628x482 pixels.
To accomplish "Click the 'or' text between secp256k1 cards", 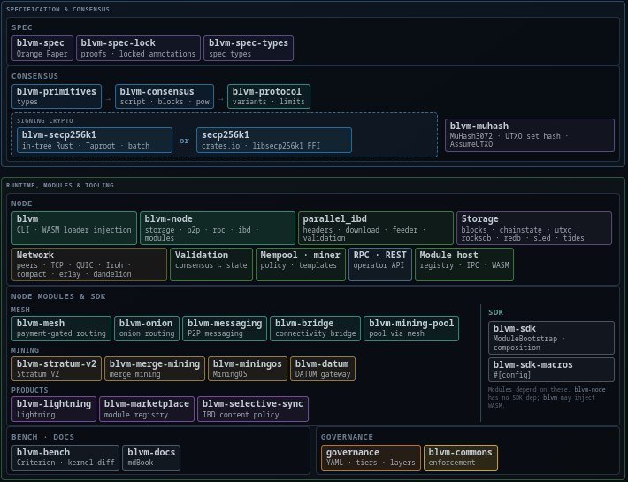I will point(184,141).
